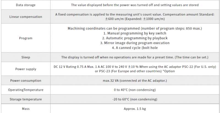This screenshot has width=220, height=113.
Task: Select the '-20 to 60°C (non condensing)' value
Action: coord(135,99)
